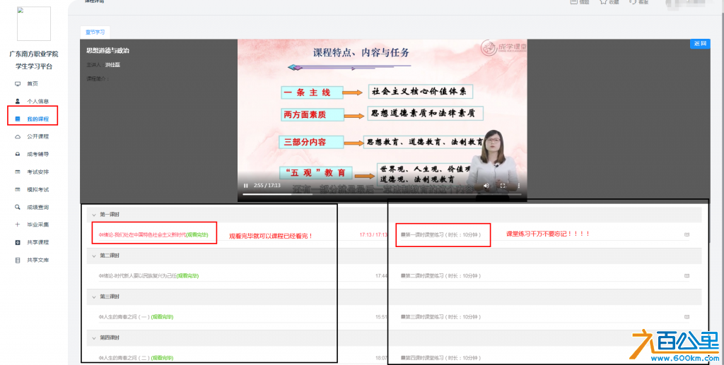Open 成考辅导 icon in sidebar
Viewport: 724px width, 365px height.
click(18, 155)
